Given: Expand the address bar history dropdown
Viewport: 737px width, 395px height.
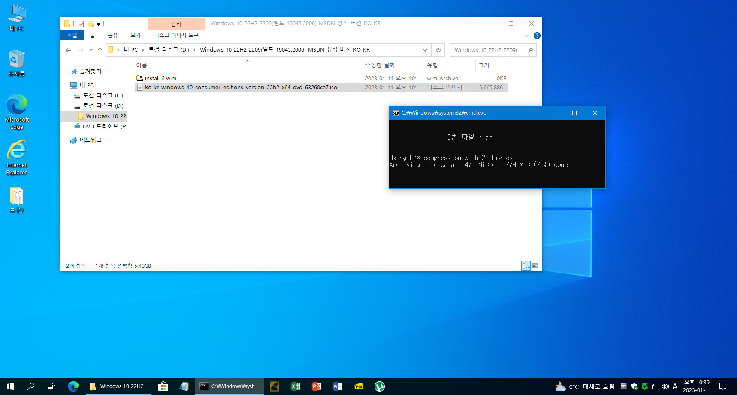Looking at the screenshot, I should pos(425,50).
